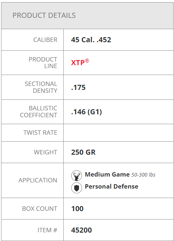
Task: Select the item number 45200
Action: [82, 230]
